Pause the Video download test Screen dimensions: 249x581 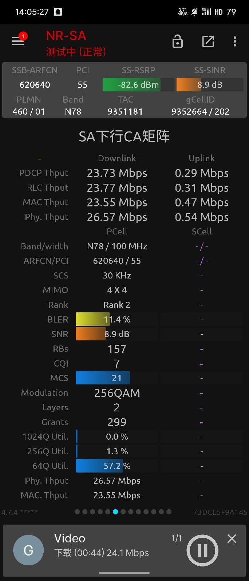pyautogui.click(x=202, y=550)
